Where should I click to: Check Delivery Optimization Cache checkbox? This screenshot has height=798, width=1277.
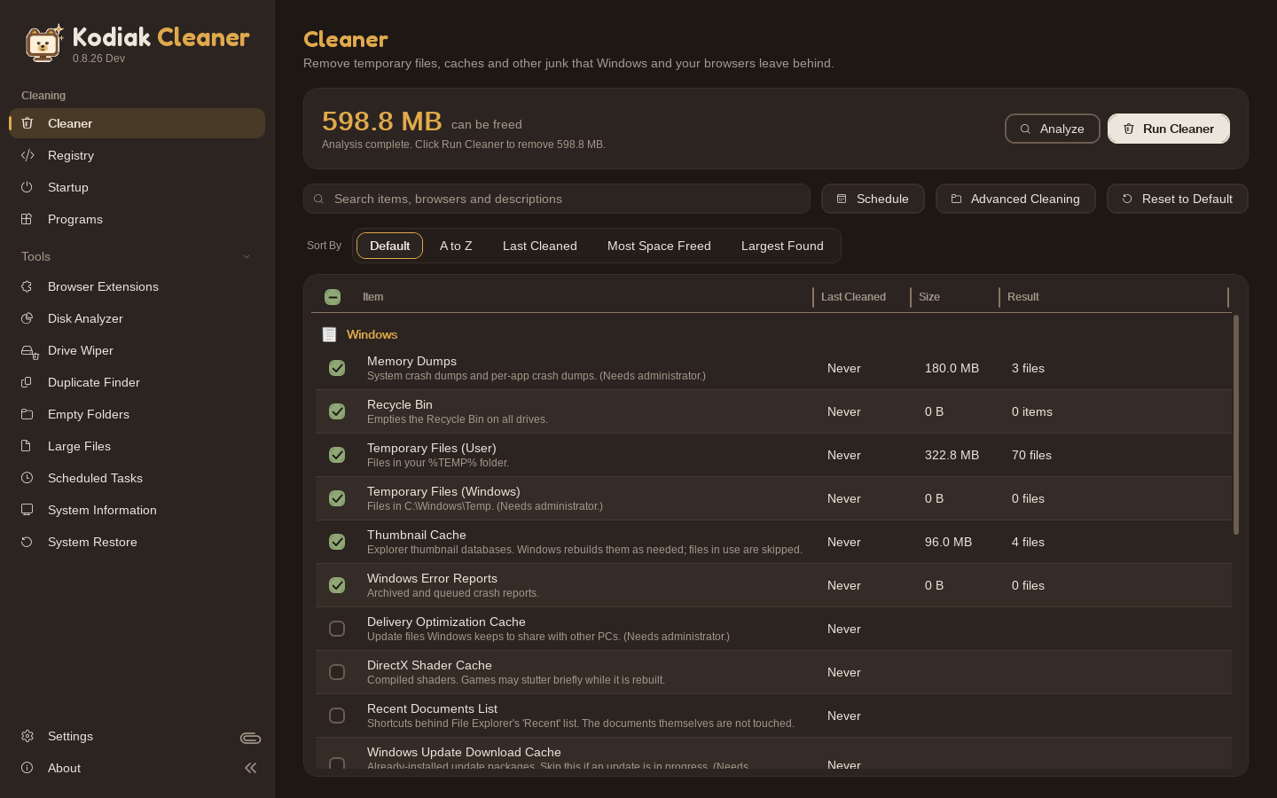click(337, 629)
